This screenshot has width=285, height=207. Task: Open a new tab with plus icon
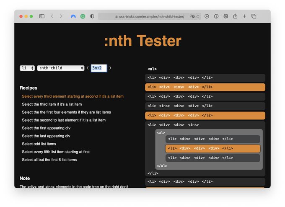[x=244, y=16]
